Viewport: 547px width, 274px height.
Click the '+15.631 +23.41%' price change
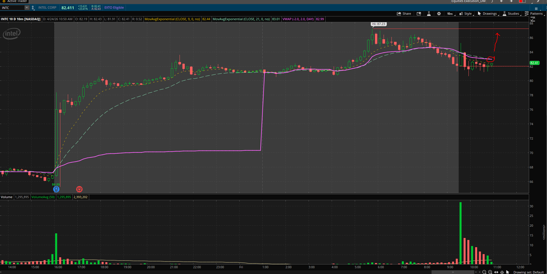(83, 8)
